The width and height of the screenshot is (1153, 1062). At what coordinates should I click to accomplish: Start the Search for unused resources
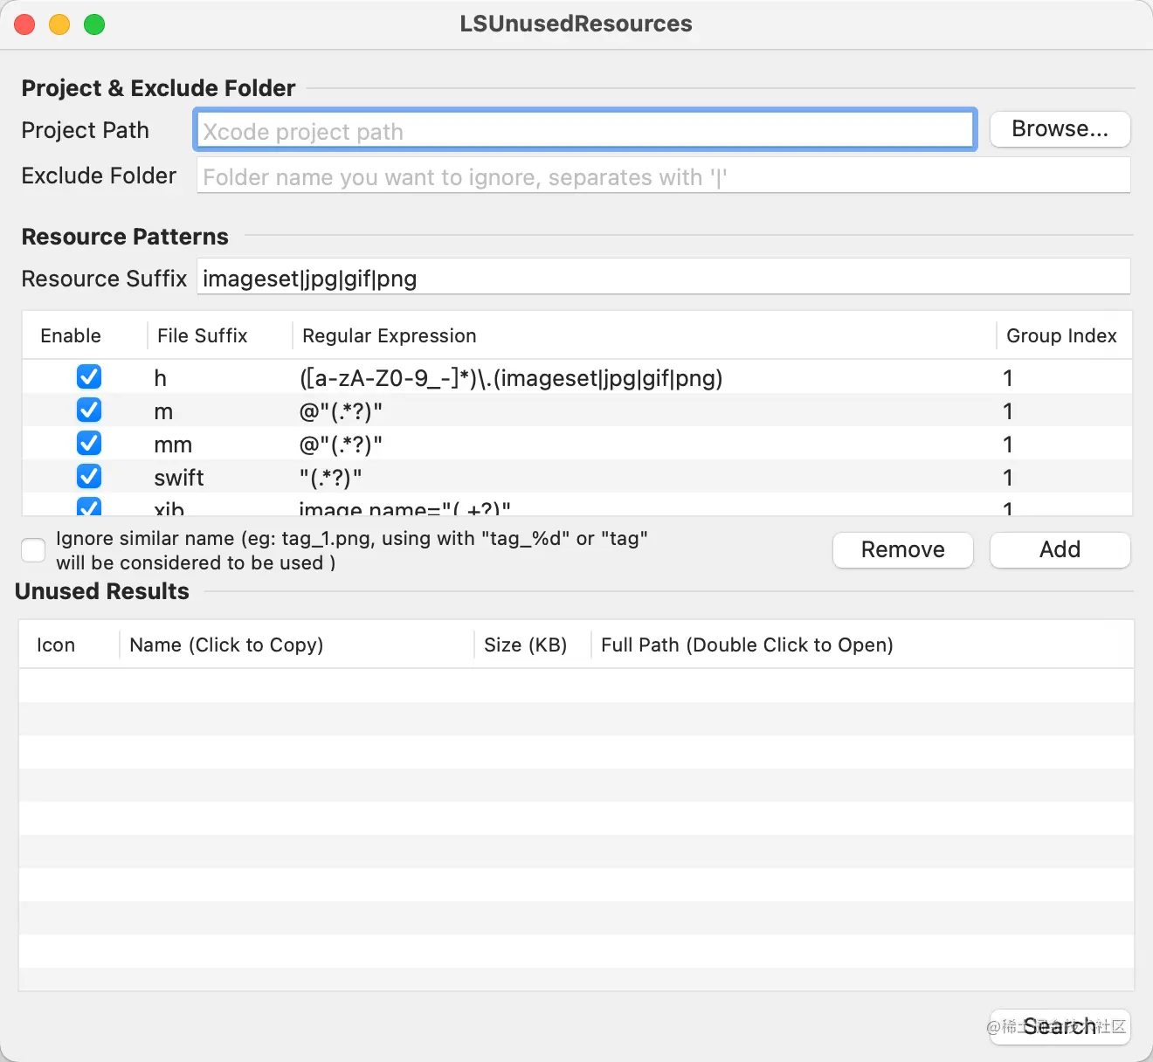1060,1026
